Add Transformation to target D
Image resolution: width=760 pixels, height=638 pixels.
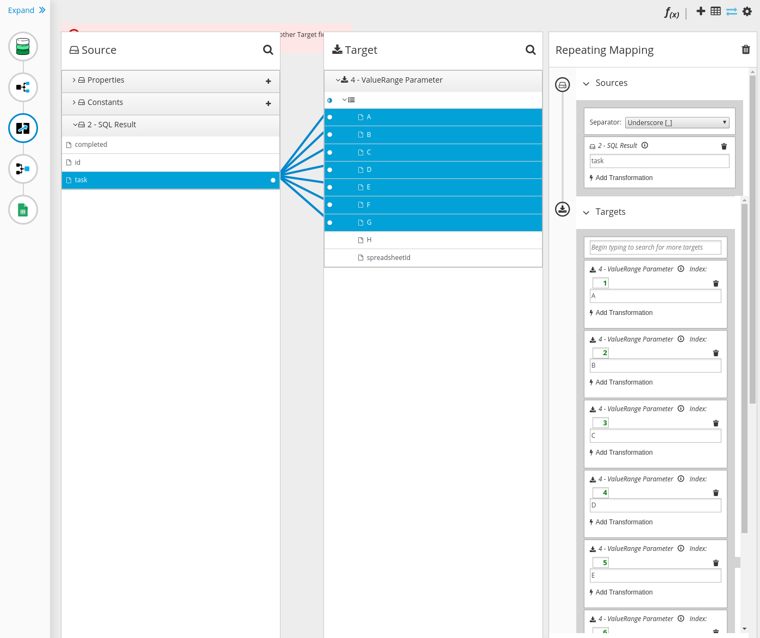click(x=621, y=522)
